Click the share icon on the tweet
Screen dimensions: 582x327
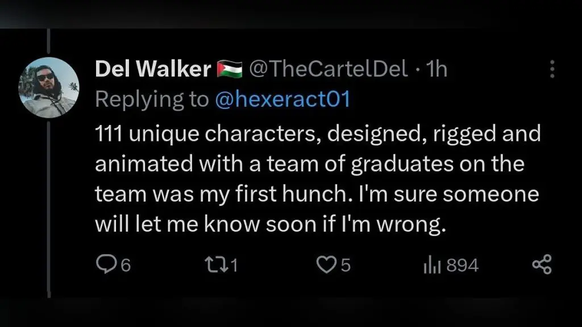[541, 265]
